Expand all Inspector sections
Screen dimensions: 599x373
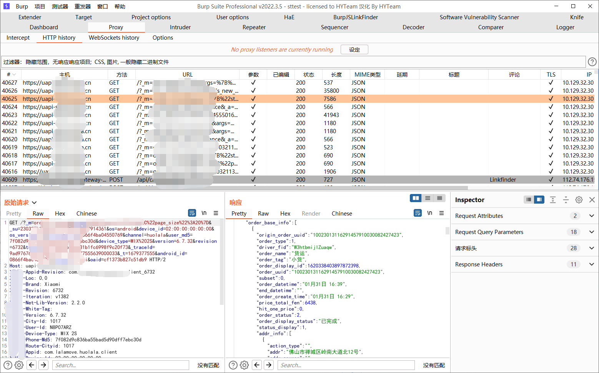tap(553, 199)
